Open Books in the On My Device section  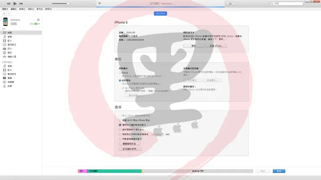tap(21, 78)
